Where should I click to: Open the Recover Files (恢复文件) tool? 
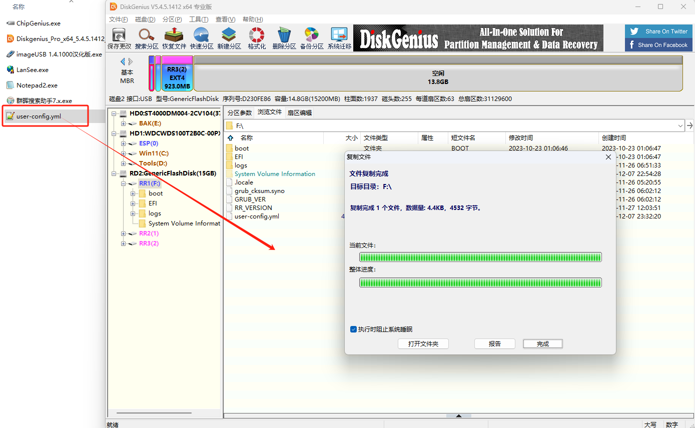pos(174,37)
